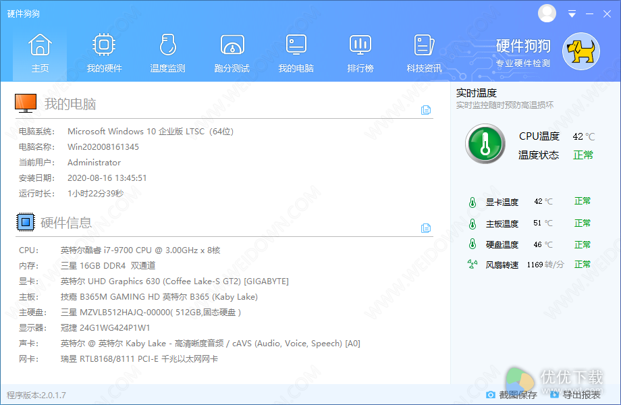
Task: Select the MZVLB512HAJQ disk entry
Action: click(x=151, y=312)
